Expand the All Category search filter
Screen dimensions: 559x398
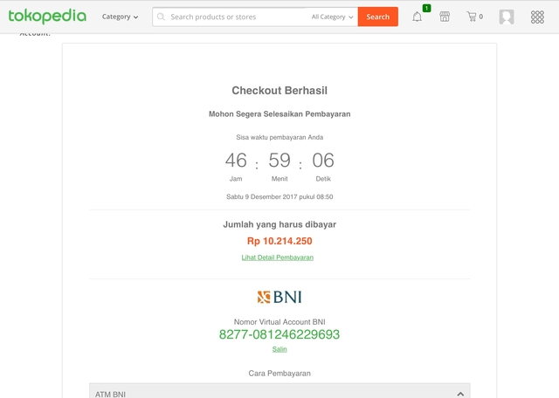click(x=332, y=17)
